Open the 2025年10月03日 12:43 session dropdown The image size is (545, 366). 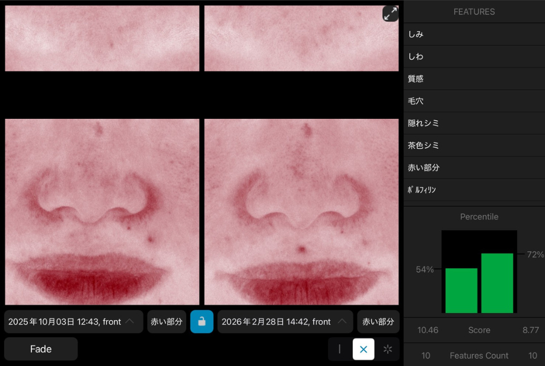coord(73,321)
